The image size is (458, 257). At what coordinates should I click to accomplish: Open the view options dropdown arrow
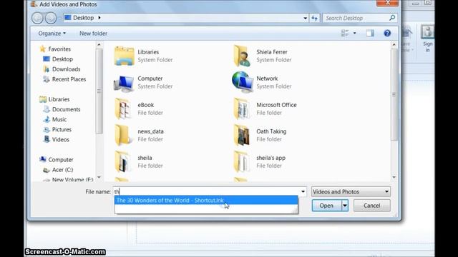pyautogui.click(x=355, y=34)
